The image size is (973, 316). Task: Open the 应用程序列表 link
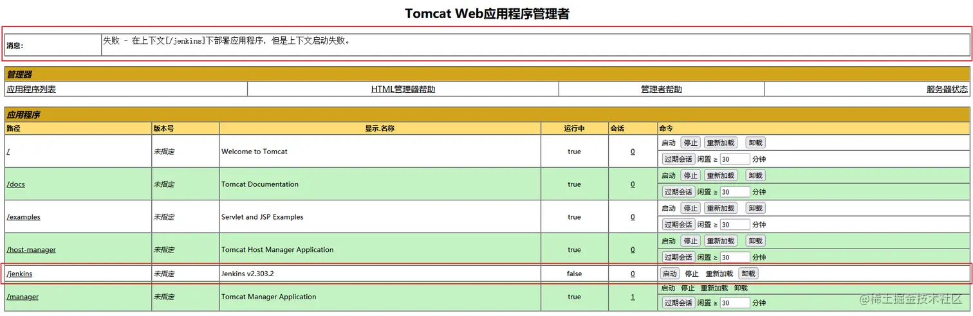click(x=31, y=89)
